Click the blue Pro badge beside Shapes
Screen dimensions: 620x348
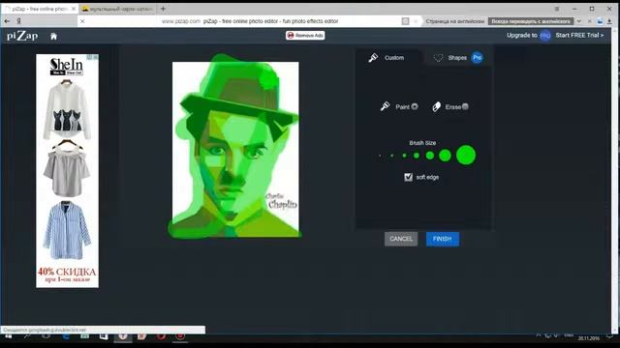click(478, 58)
